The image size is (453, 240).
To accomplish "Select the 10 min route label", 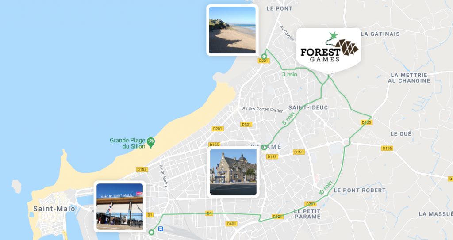I will click(x=325, y=188).
